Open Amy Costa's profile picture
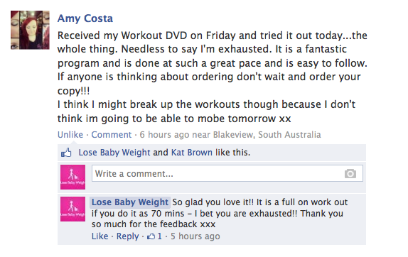The height and width of the screenshot is (257, 408). [30, 30]
